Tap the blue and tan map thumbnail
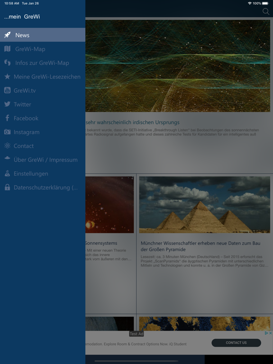273x364 pixels. (x=205, y=324)
